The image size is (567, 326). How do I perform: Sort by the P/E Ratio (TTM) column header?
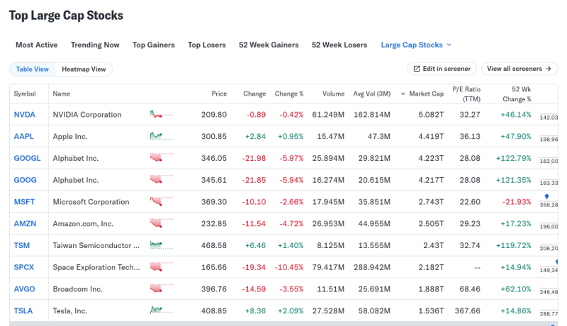pyautogui.click(x=466, y=94)
